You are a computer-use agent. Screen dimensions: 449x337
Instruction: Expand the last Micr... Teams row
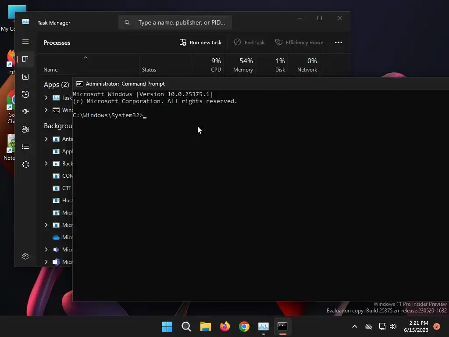tap(46, 262)
